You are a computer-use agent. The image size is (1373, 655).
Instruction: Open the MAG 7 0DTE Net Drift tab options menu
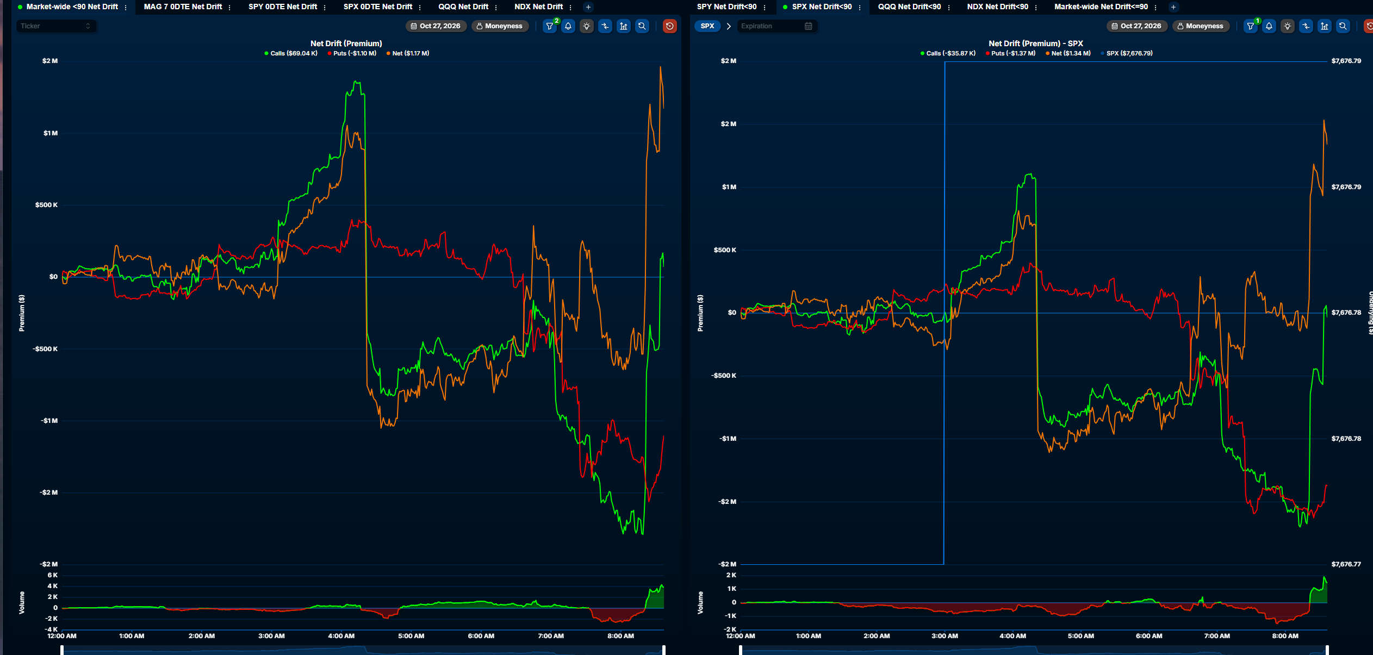coord(229,7)
